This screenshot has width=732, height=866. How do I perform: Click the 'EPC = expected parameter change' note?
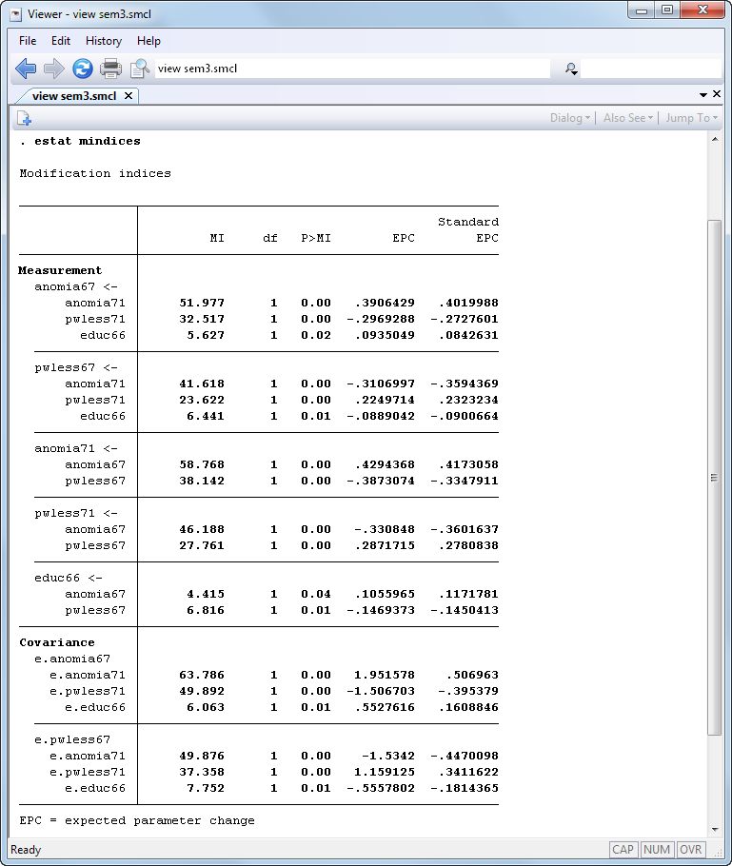(137, 820)
